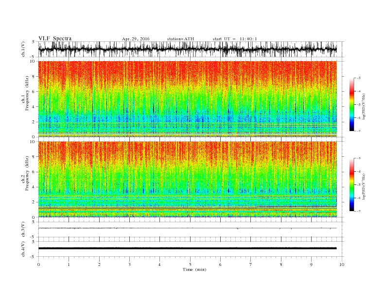385x297 pixels.
Task: Click the ch.4 thick black trace
Action: pyautogui.click(x=188, y=248)
